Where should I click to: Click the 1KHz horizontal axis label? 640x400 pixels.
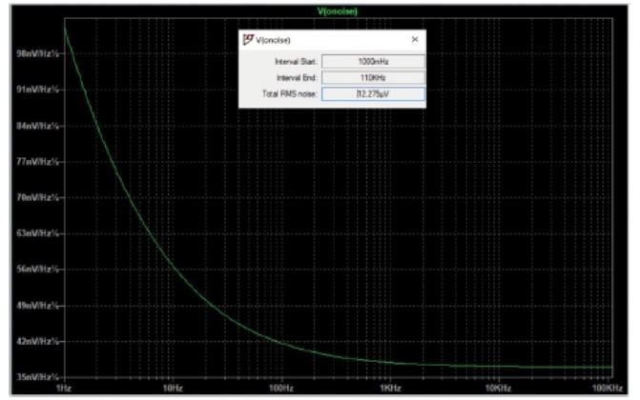389,389
